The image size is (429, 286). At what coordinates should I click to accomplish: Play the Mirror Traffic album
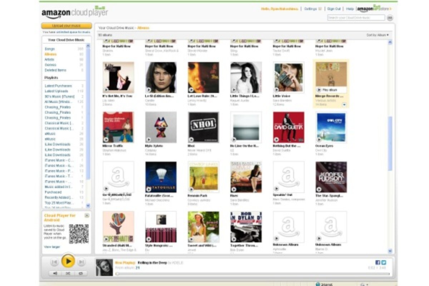106,139
